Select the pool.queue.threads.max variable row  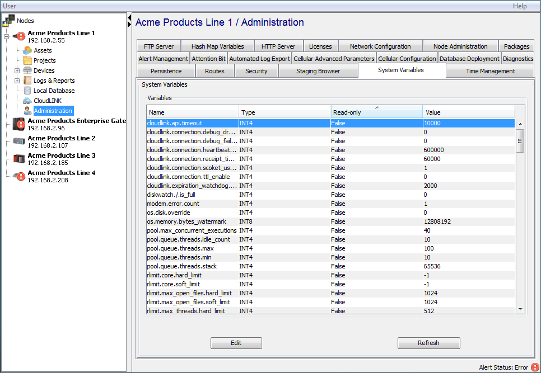[x=330, y=248]
